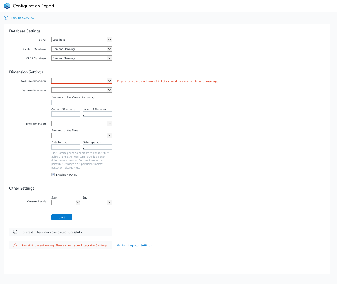Open the Measure Levels End dropdown
Viewport: 337px width, 284px height.
click(97, 202)
